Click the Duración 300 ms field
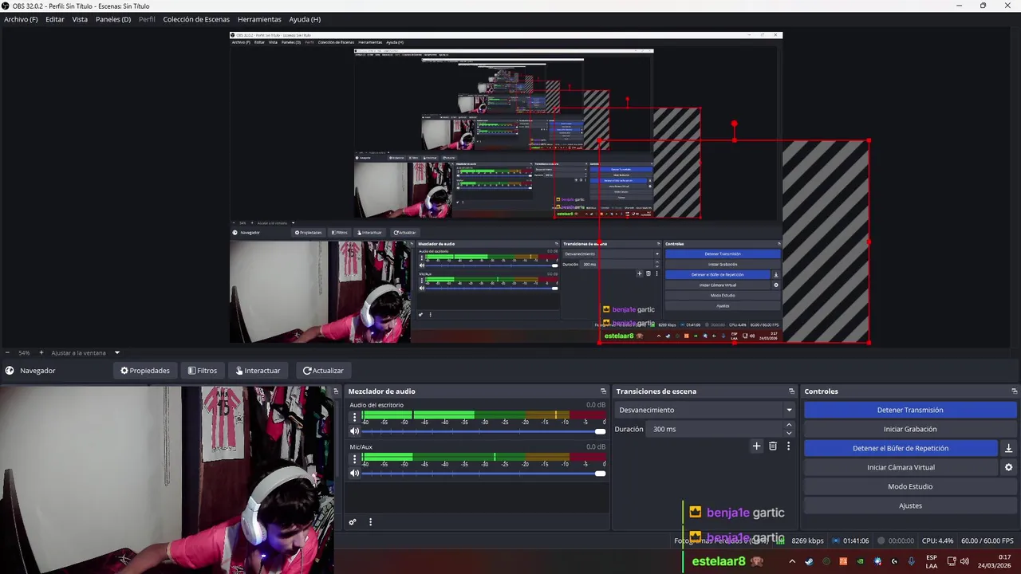 715,429
